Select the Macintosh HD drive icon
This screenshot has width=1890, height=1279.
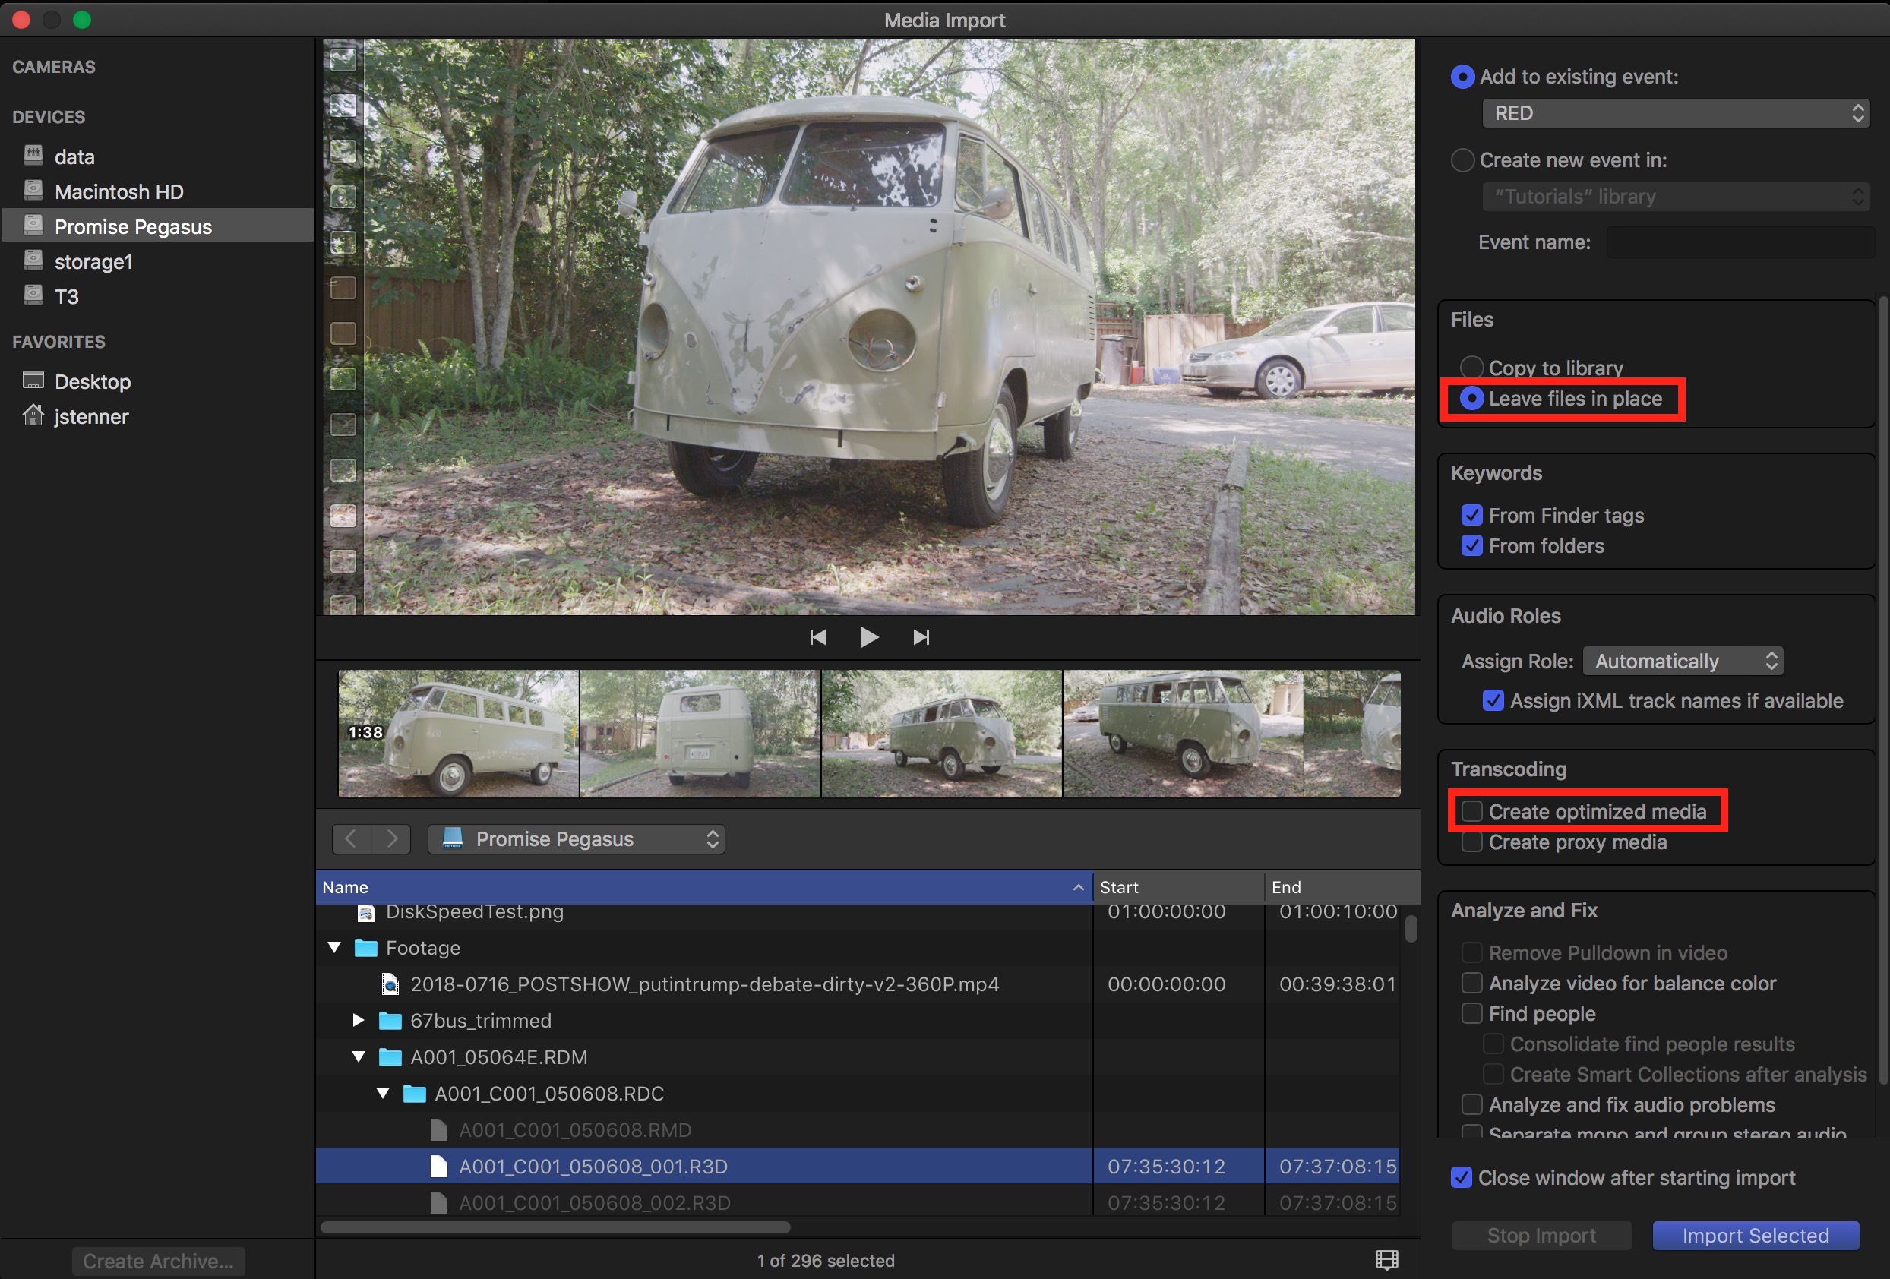(33, 191)
